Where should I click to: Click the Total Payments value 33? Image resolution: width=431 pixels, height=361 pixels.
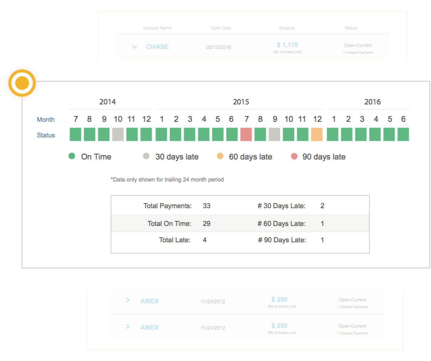tap(207, 206)
